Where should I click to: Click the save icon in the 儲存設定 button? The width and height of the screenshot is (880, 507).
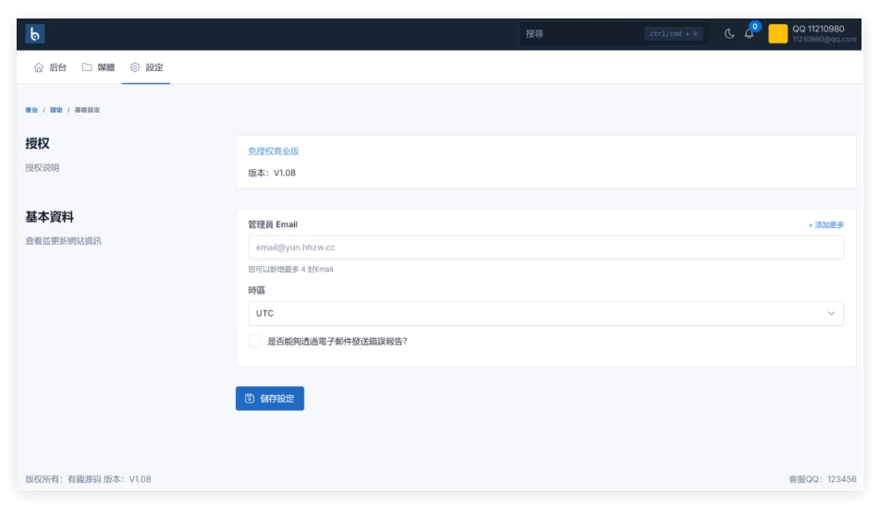[x=250, y=399]
